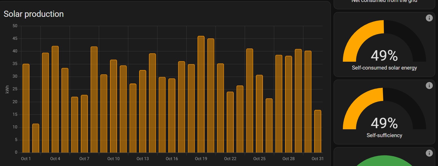Select the Oct 8 production bar
This screenshot has width=438, height=166.
94,100
